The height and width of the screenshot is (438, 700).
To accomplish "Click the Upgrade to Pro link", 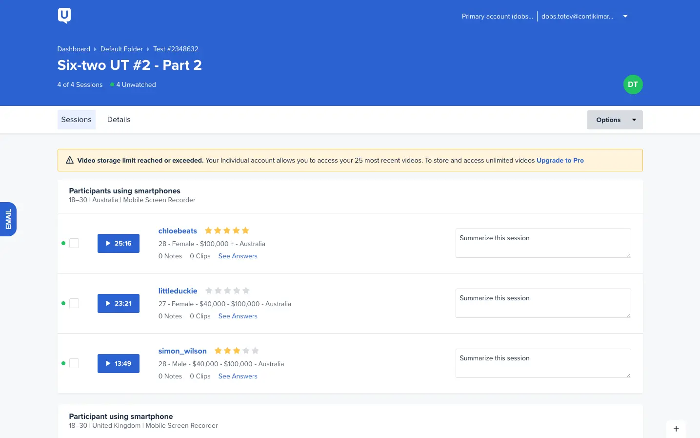I will pos(560,160).
